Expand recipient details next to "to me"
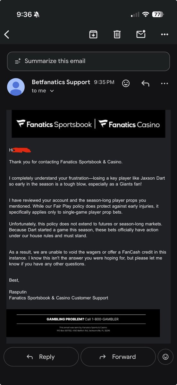 click(52, 91)
